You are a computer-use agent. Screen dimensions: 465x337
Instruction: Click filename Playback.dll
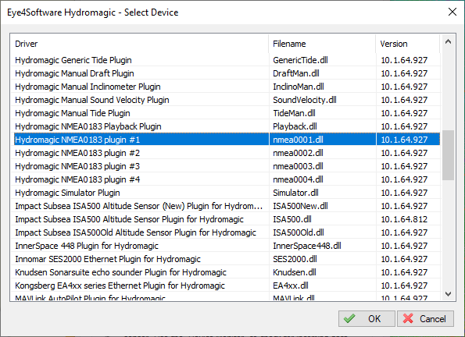(x=295, y=126)
